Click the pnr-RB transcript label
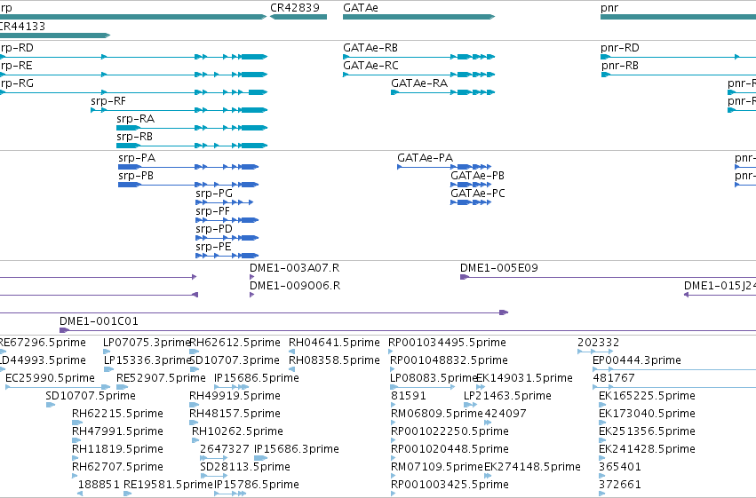This screenshot has width=756, height=498. [620, 66]
